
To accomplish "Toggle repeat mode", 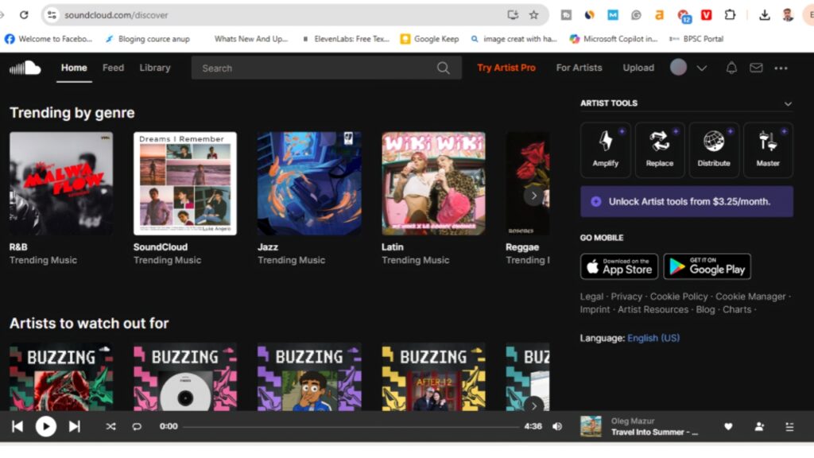I will click(137, 426).
